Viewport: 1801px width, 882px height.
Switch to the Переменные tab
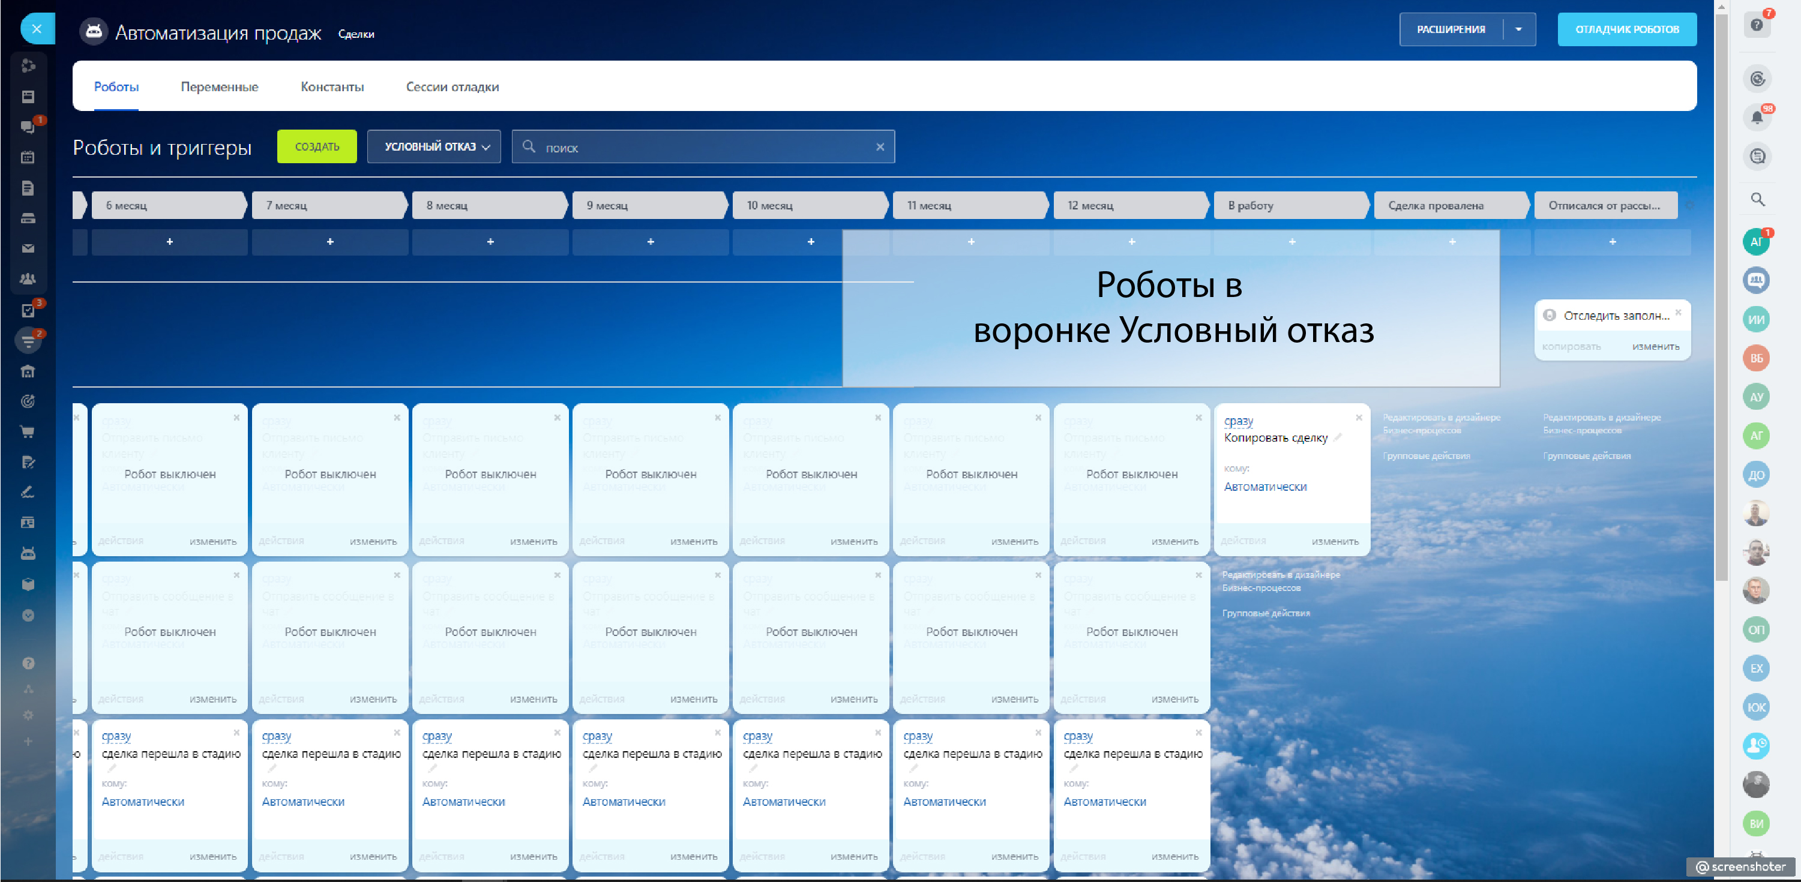click(219, 86)
